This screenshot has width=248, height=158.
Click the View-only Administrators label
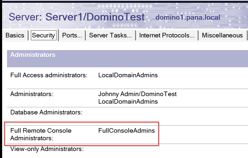click(47, 149)
